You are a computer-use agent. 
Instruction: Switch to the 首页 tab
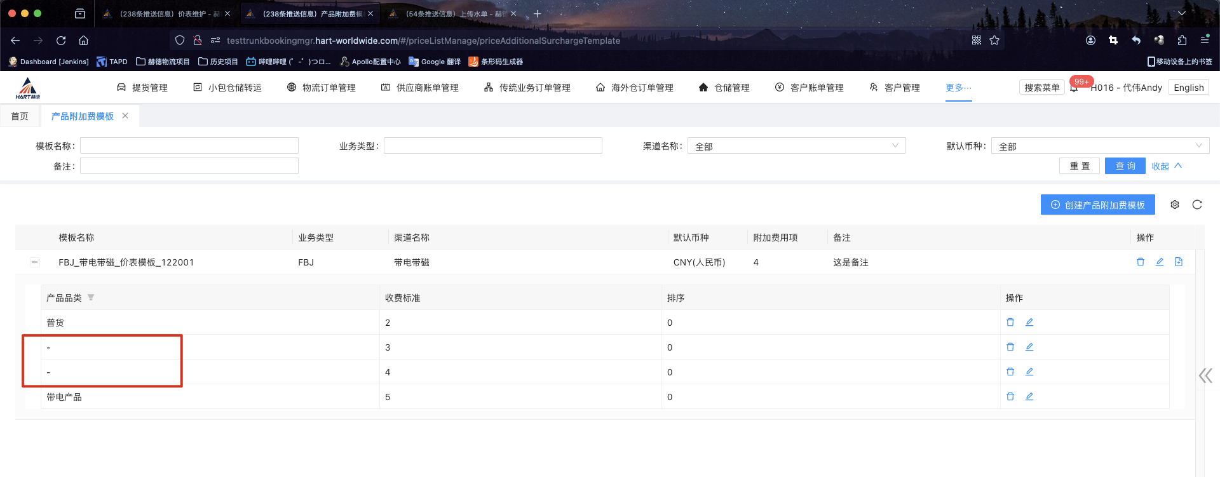pyautogui.click(x=20, y=116)
